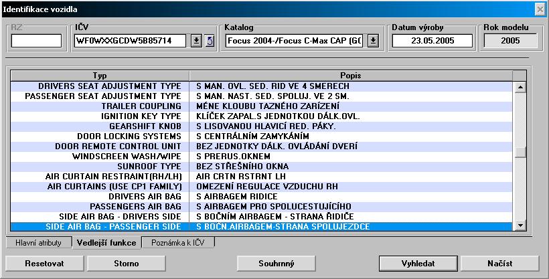Open the Poznámka k IČV tab

click(x=179, y=243)
